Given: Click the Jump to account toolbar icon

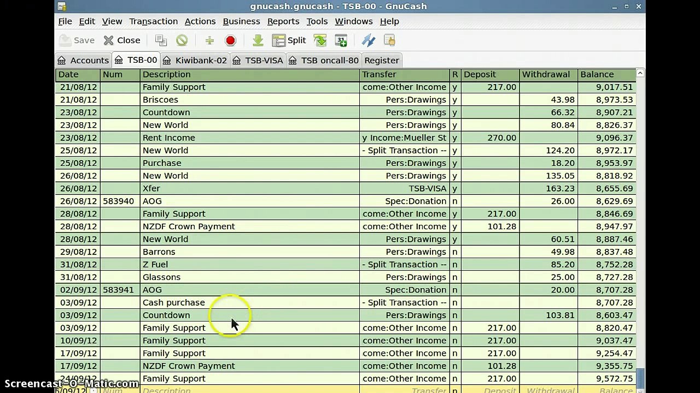Looking at the screenshot, I should point(320,40).
